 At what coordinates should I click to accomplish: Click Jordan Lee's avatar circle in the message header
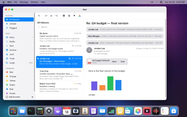click(89, 50)
